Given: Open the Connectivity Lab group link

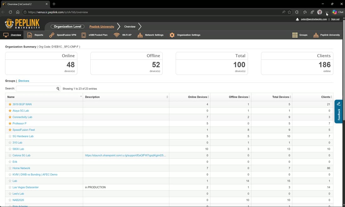Looking at the screenshot, I should [22, 117].
